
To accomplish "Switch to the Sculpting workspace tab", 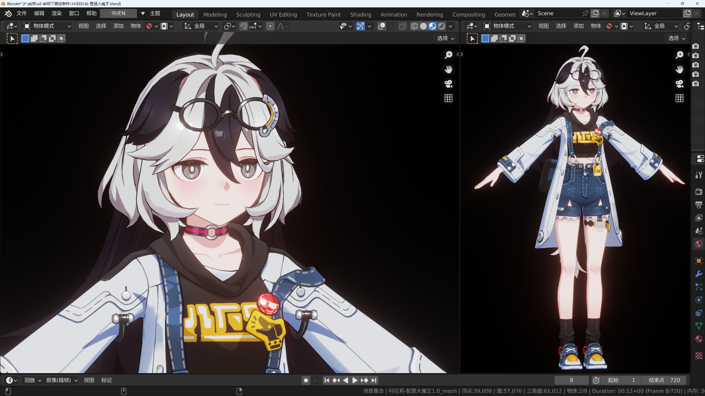I will point(248,14).
